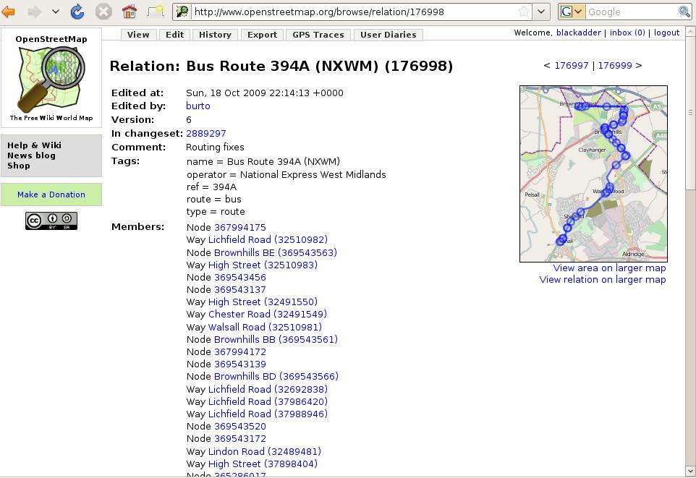Open the User Diaries tab
696x478 pixels.
(x=389, y=35)
